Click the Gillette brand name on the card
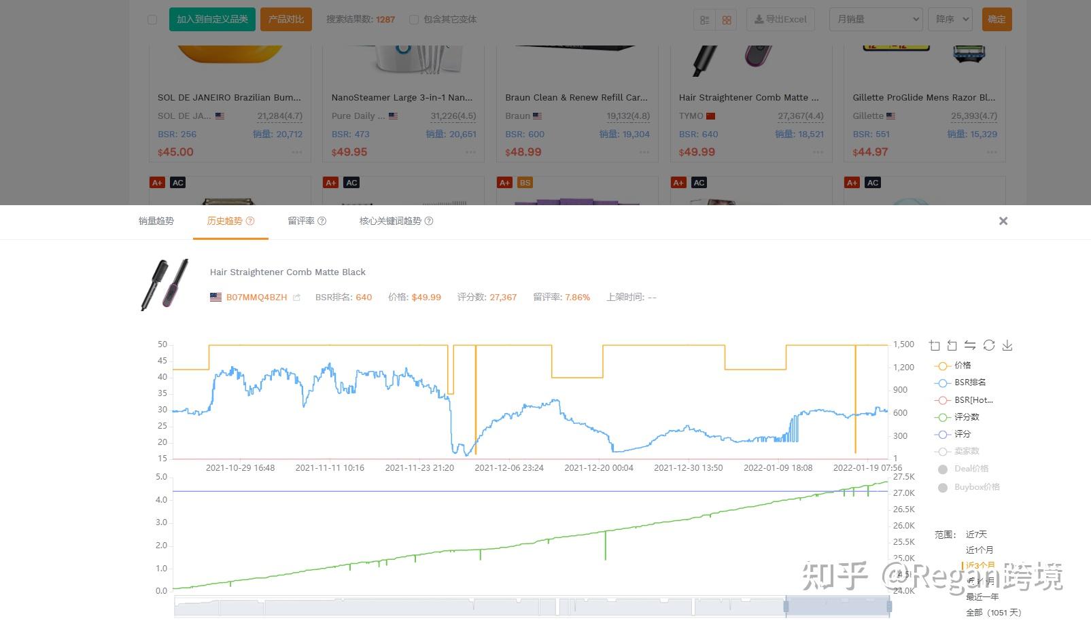This screenshot has width=1091, height=625. coord(868,116)
